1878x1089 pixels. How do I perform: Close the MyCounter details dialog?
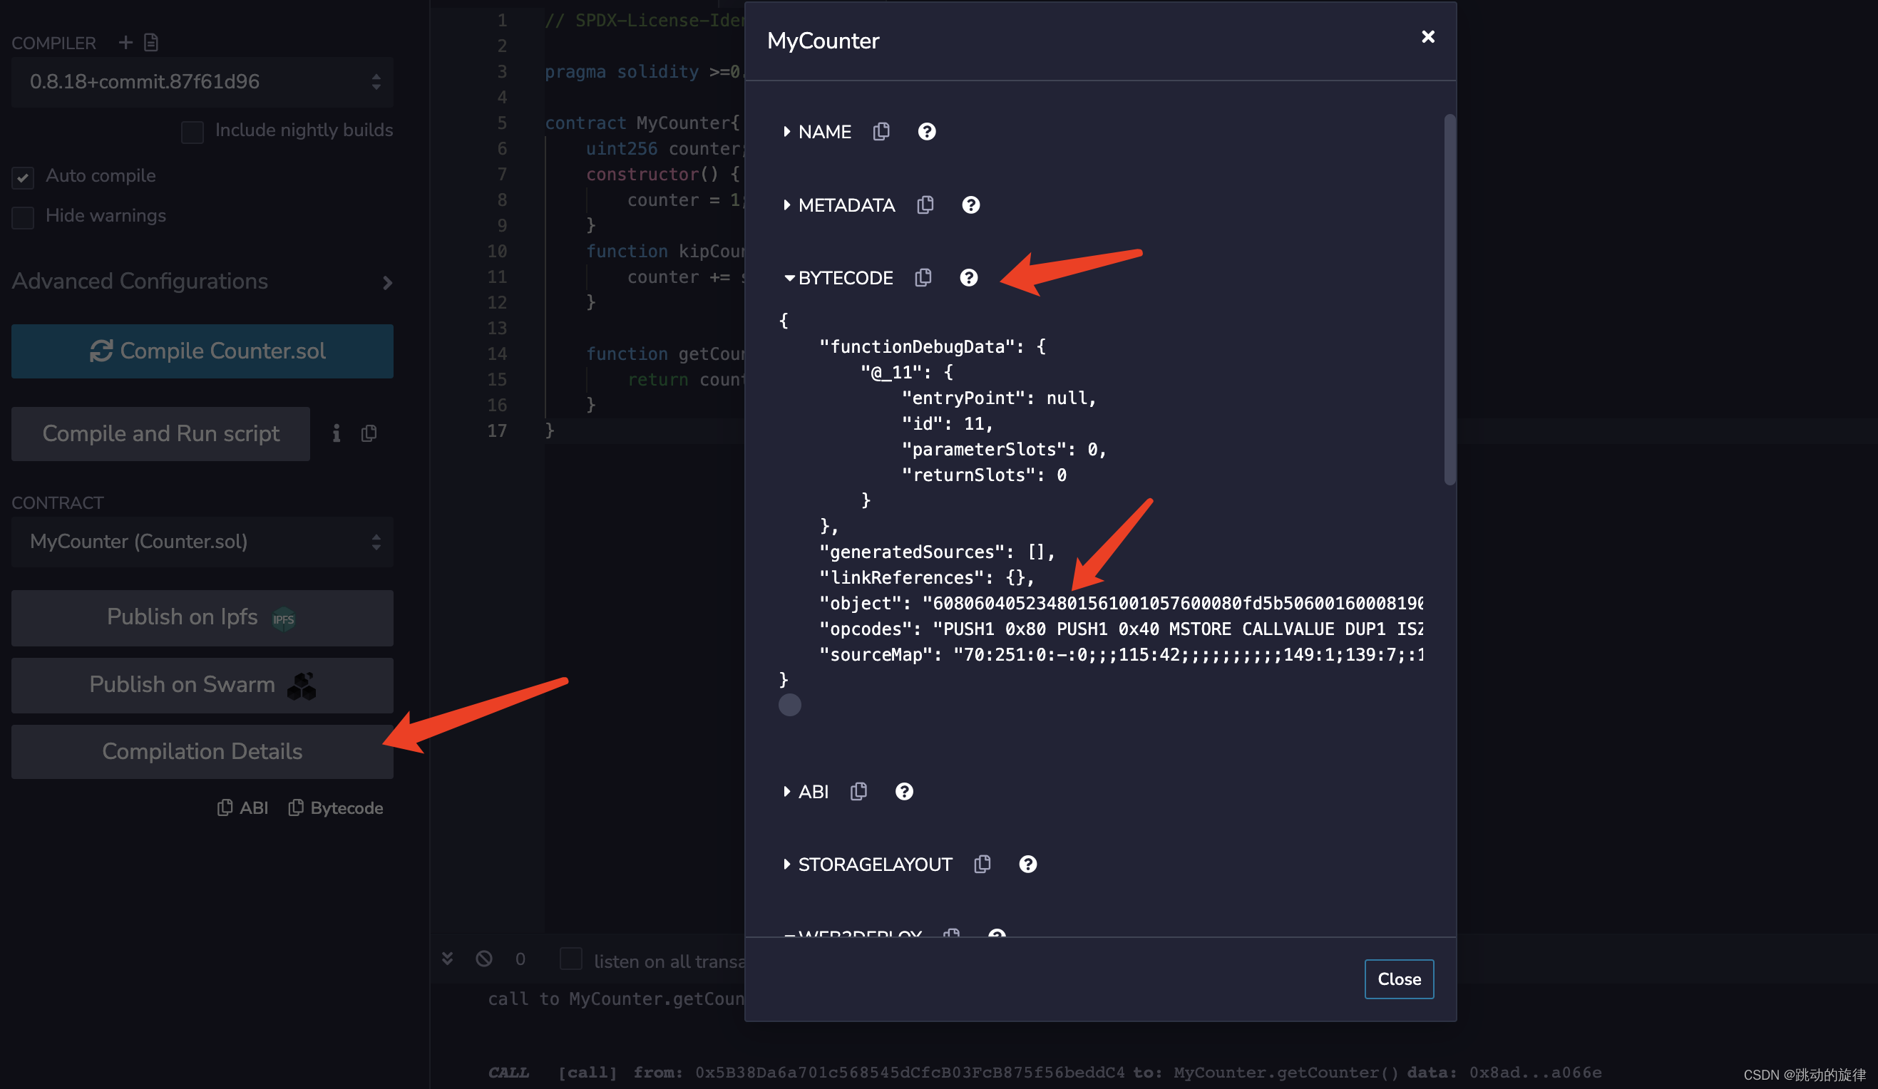pyautogui.click(x=1427, y=36)
